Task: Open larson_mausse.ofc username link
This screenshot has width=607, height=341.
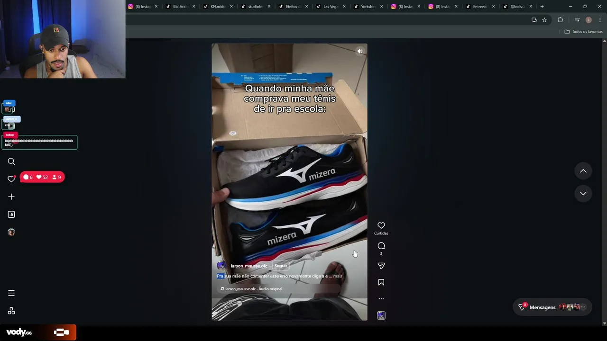Action: point(249,266)
